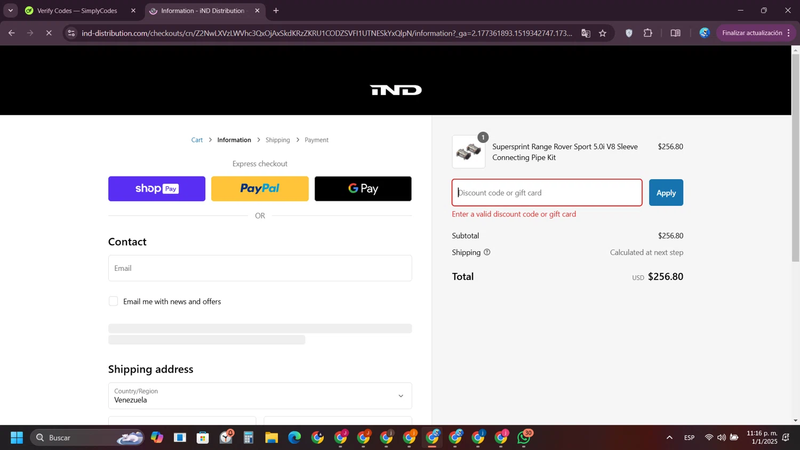
Task: Open Chrome three-dot menu
Action: coord(788,33)
